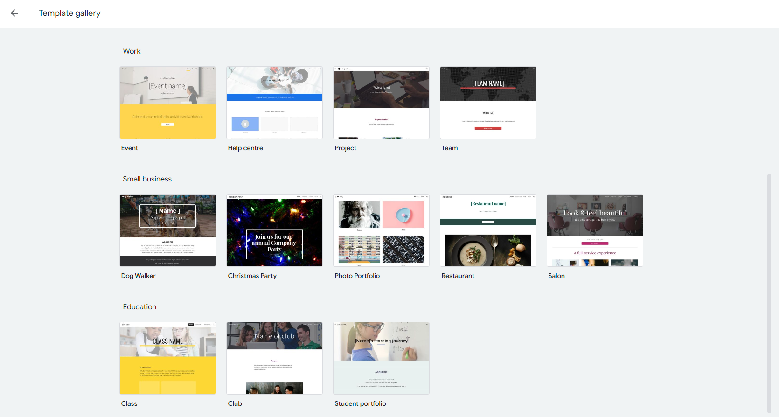Click the 'Dog Walker' template label
This screenshot has height=417, width=779.
[x=138, y=276]
